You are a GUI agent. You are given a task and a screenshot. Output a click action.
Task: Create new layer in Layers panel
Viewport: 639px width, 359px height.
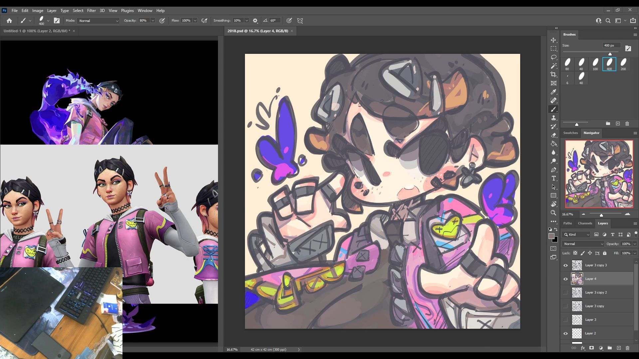619,348
